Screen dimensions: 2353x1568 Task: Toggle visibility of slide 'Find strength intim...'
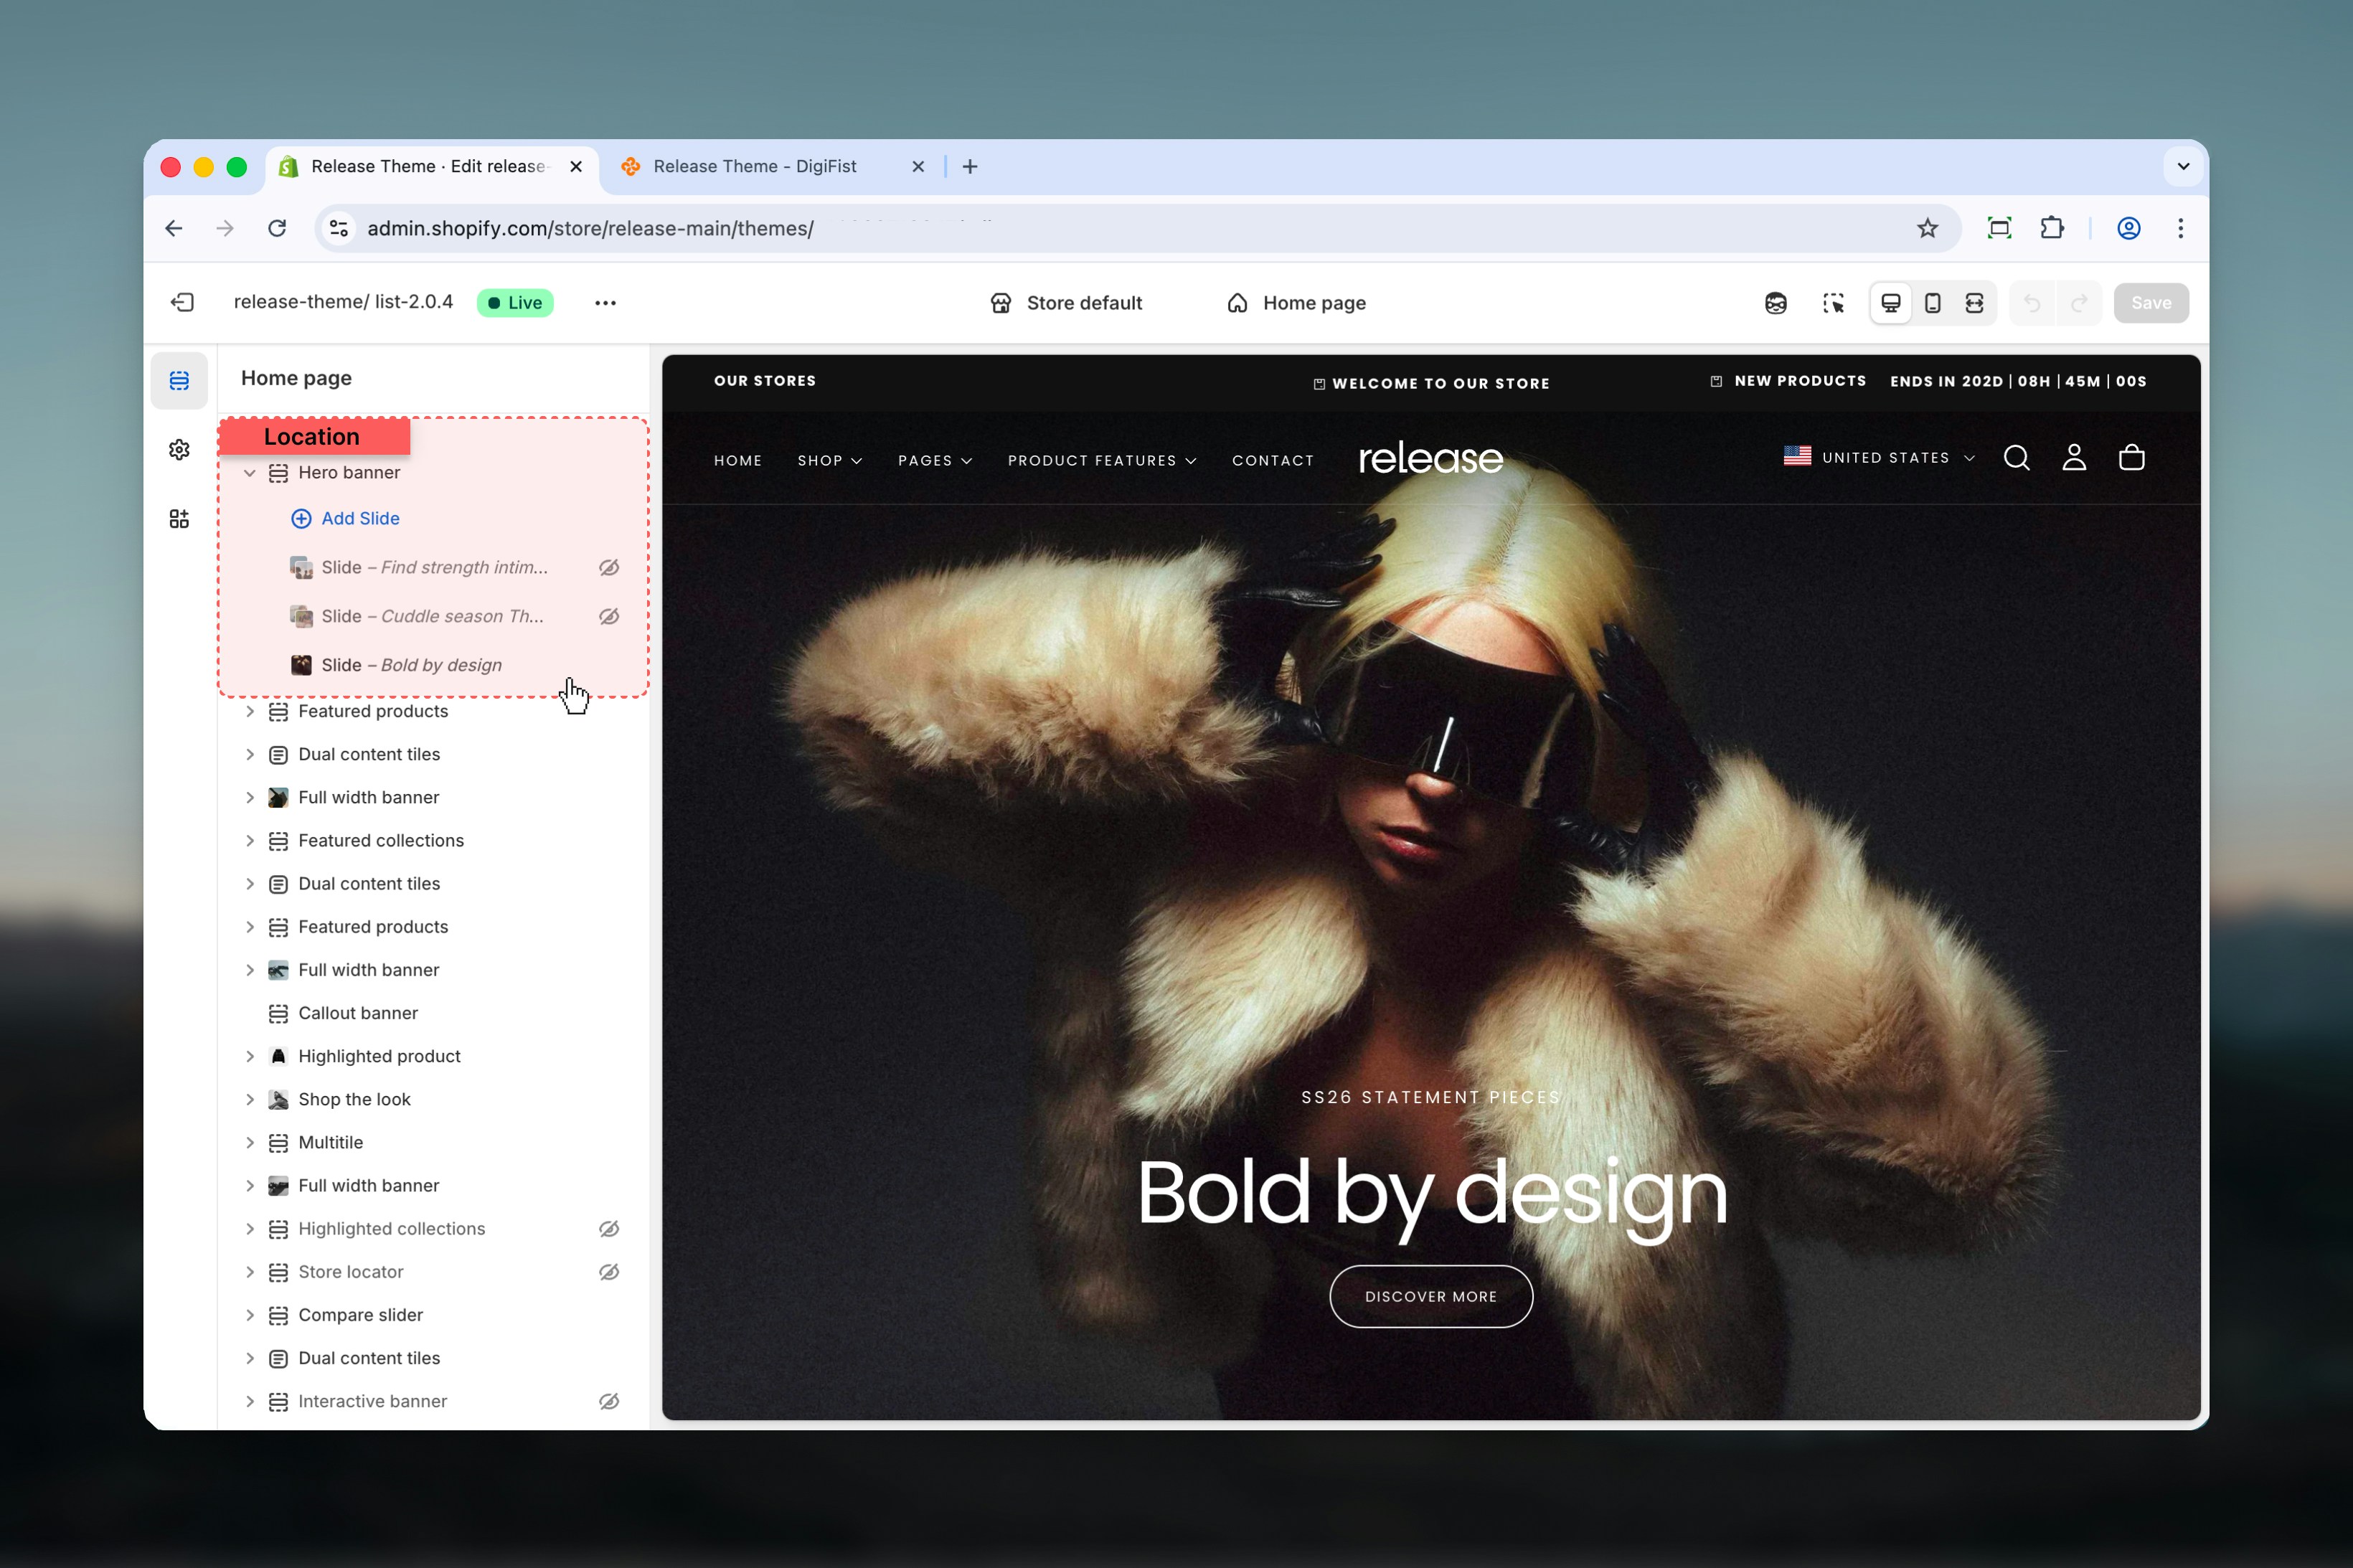(x=610, y=567)
